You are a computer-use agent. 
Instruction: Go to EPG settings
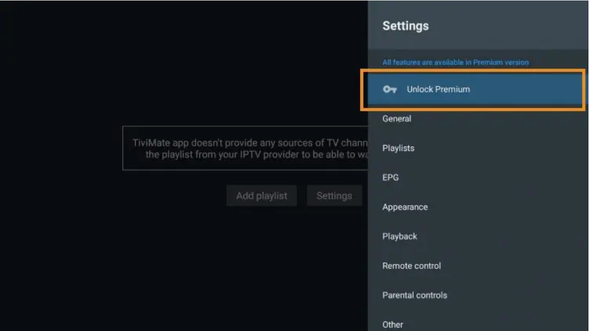(478, 177)
